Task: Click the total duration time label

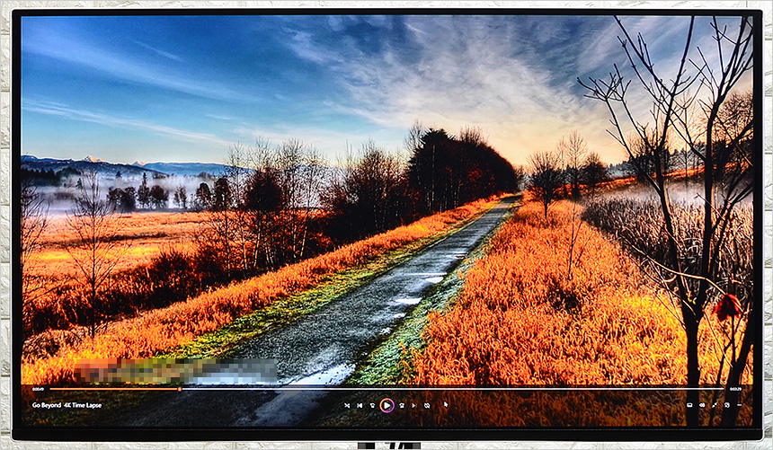Action: tap(735, 389)
